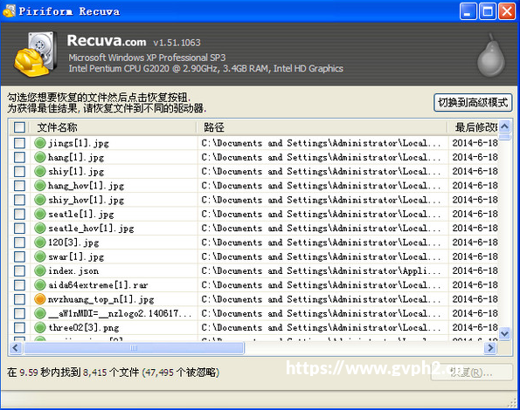The height and width of the screenshot is (410, 520).
Task: Select the file name index.json
Action: (x=73, y=271)
